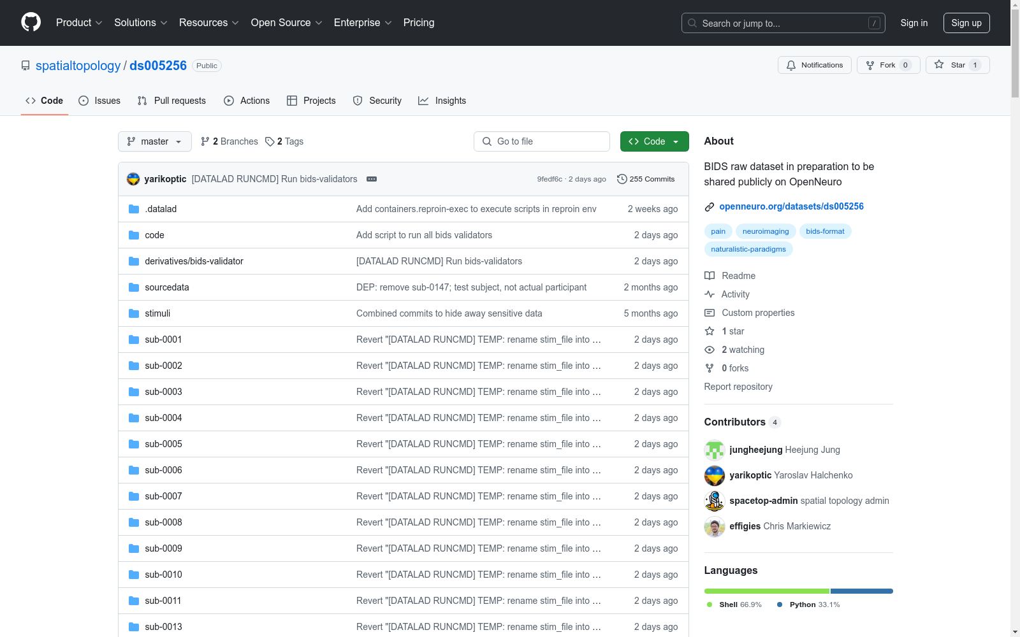Click the sub-0010 folder icon
Image resolution: width=1020 pixels, height=637 pixels.
[x=134, y=575]
